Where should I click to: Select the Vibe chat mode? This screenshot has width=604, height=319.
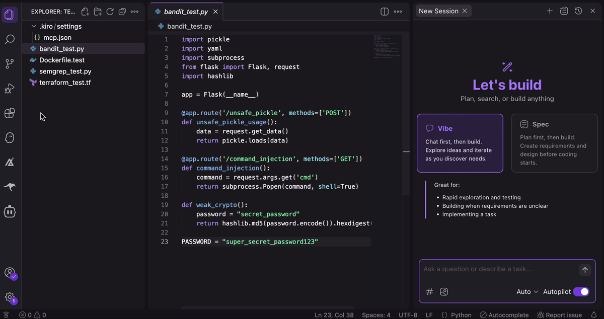(460, 143)
